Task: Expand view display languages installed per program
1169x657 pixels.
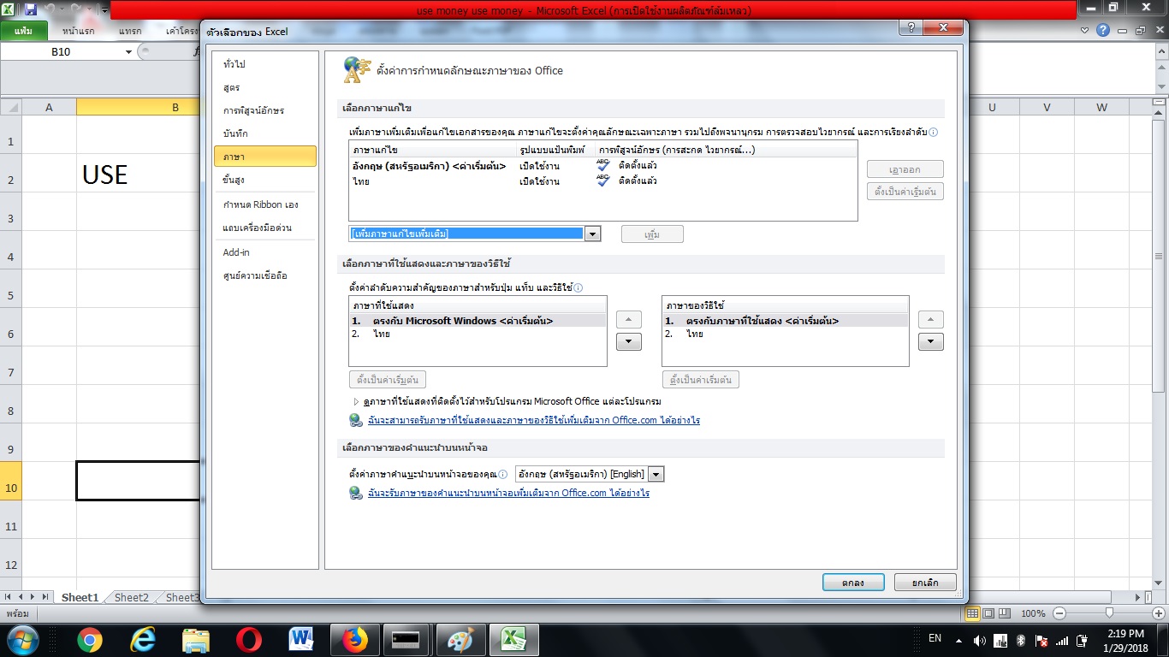Action: click(x=357, y=401)
